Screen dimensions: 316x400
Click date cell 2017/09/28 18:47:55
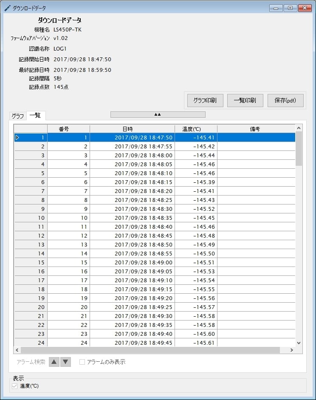tap(132, 146)
